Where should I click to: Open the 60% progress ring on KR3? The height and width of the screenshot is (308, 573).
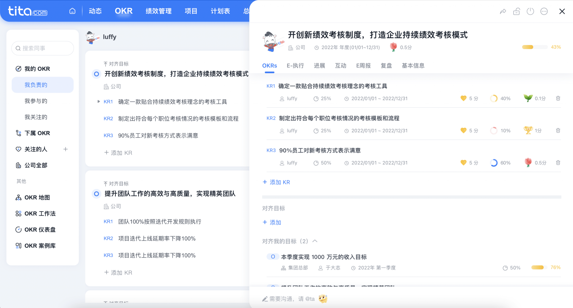(494, 163)
